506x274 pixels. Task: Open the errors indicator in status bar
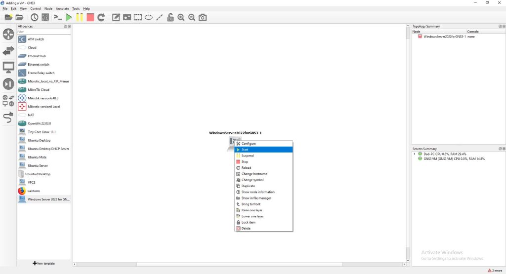[x=495, y=271]
